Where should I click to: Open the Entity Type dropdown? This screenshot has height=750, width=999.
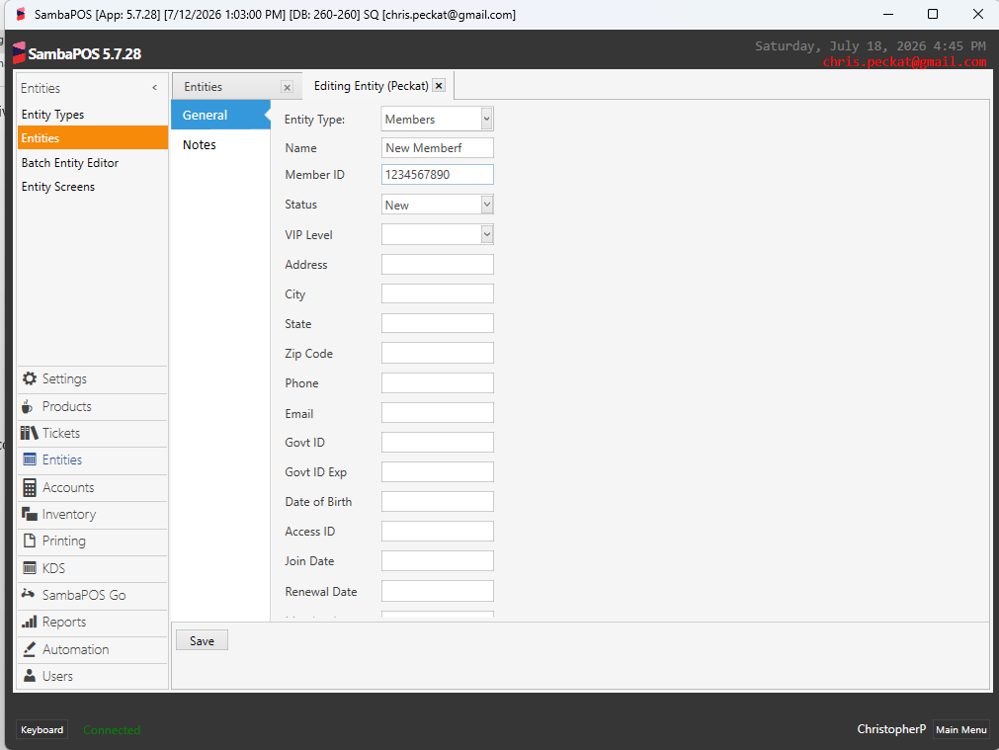click(x=487, y=120)
